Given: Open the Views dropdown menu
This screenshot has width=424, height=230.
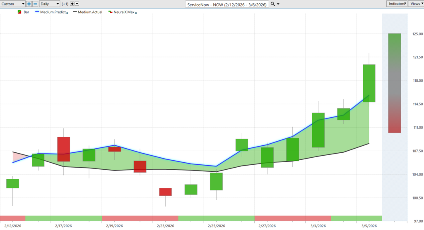Looking at the screenshot, I should pyautogui.click(x=416, y=3).
